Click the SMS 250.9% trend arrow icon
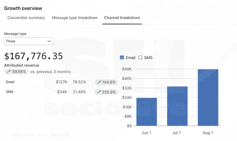The height and width of the screenshot is (141, 237). pyautogui.click(x=99, y=92)
